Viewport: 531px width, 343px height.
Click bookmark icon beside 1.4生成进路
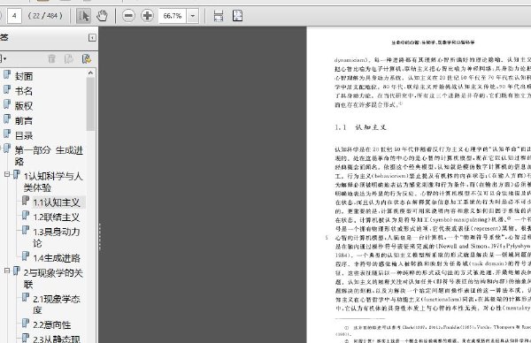pyautogui.click(x=26, y=256)
